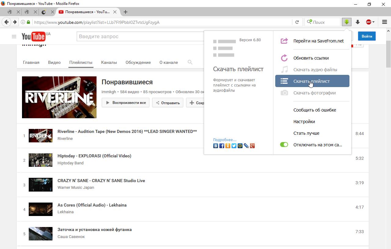Image resolution: width=391 pixels, height=249 pixels.
Task: Close the Понравившиеся YouTube tab
Action: click(x=115, y=12)
